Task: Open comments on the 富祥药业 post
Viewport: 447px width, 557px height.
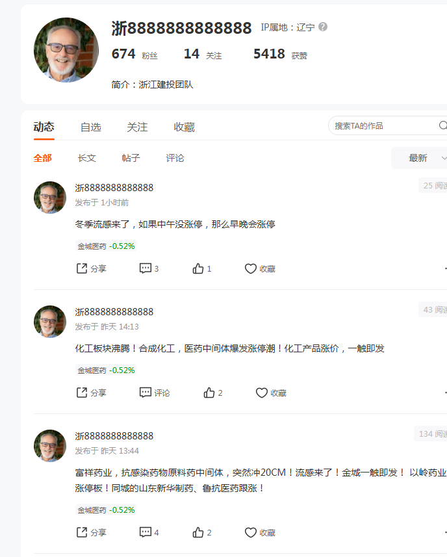Action: [149, 532]
